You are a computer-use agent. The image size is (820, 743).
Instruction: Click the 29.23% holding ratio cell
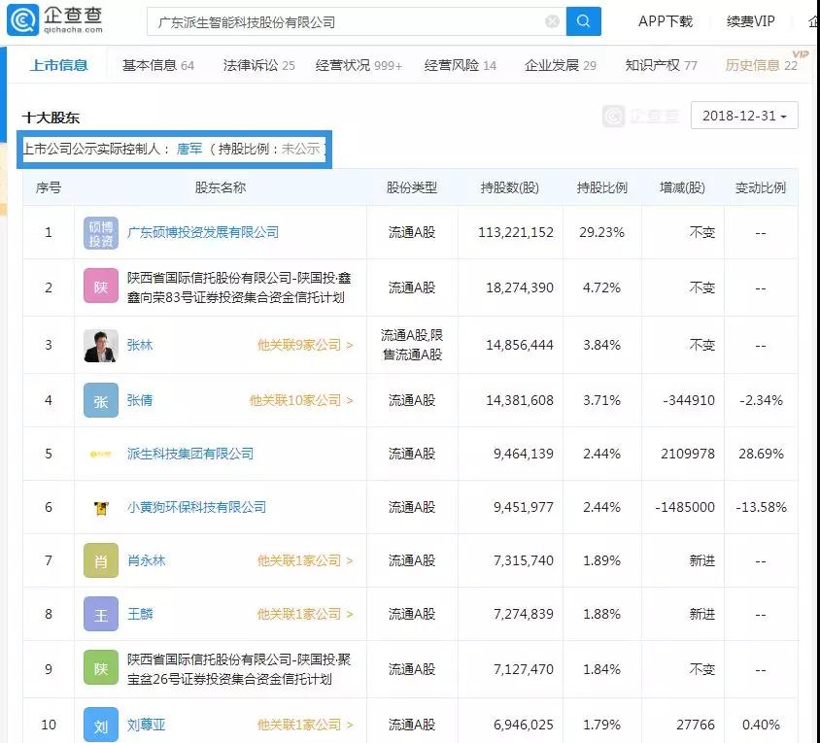pos(602,233)
